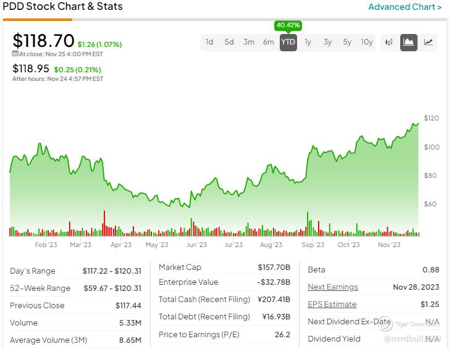Click Average Volume (3M) value 8.65M
This screenshot has width=449, height=349.
130,340
